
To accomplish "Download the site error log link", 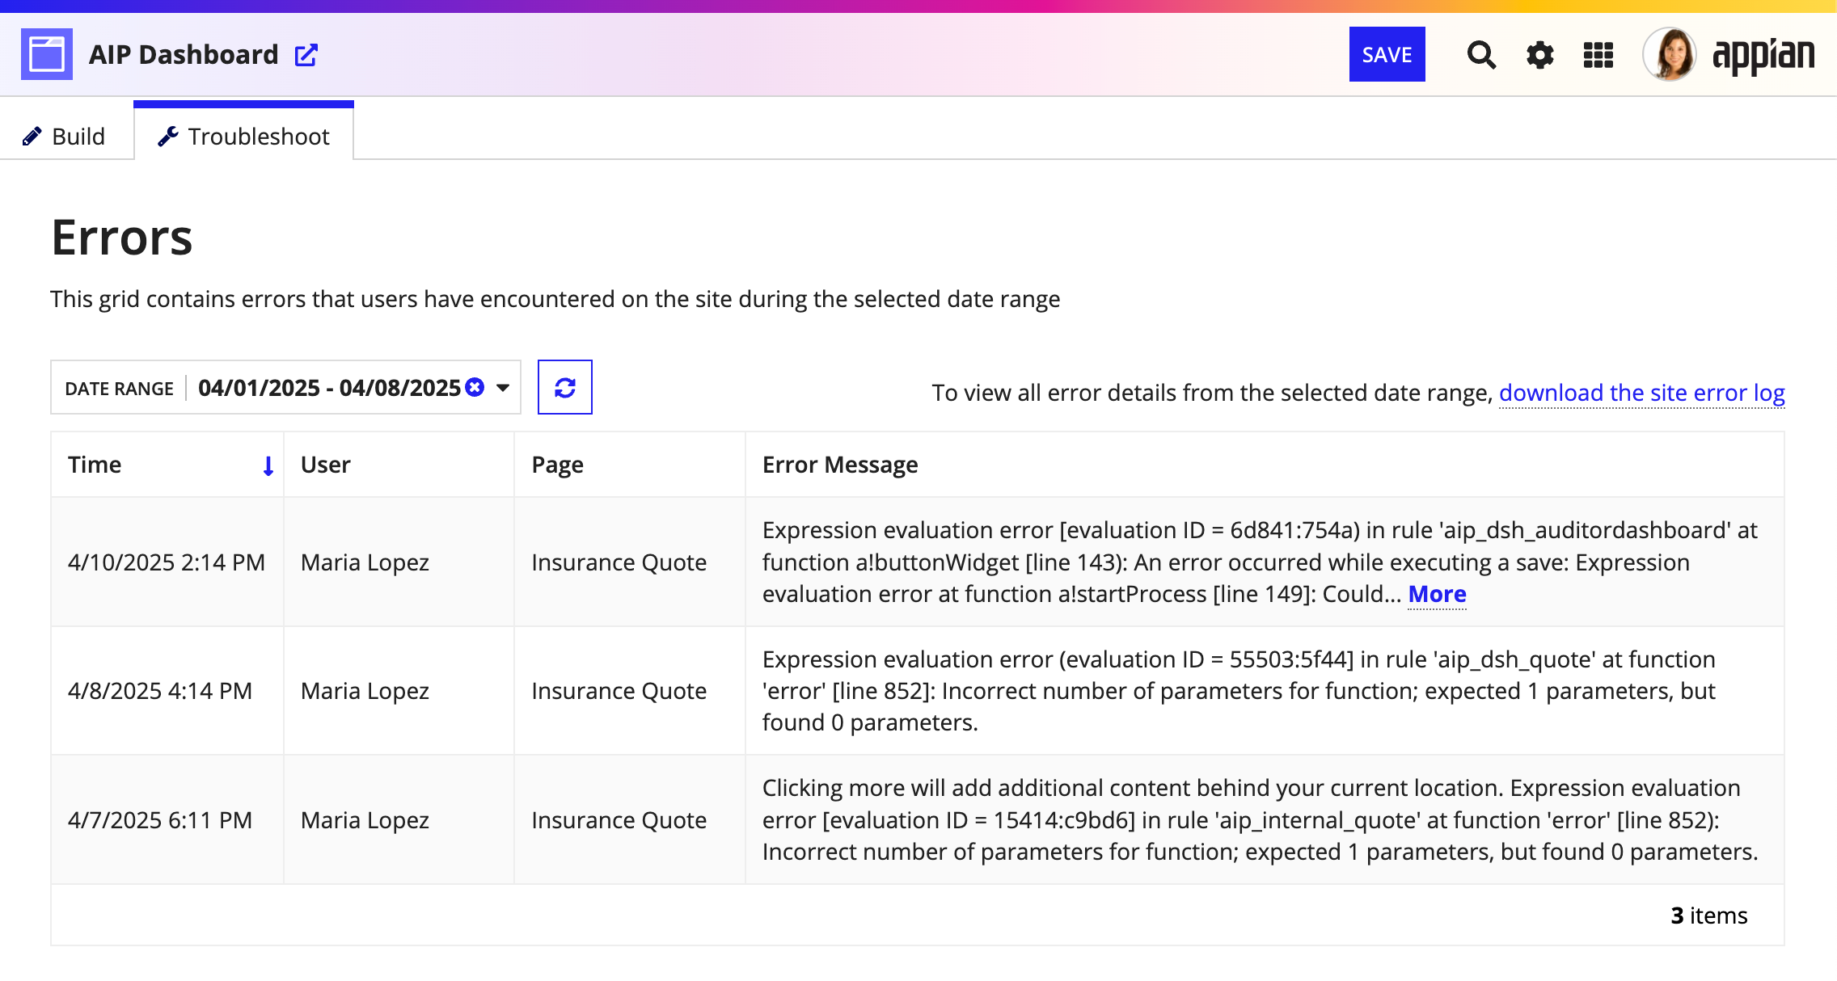I will [1642, 393].
